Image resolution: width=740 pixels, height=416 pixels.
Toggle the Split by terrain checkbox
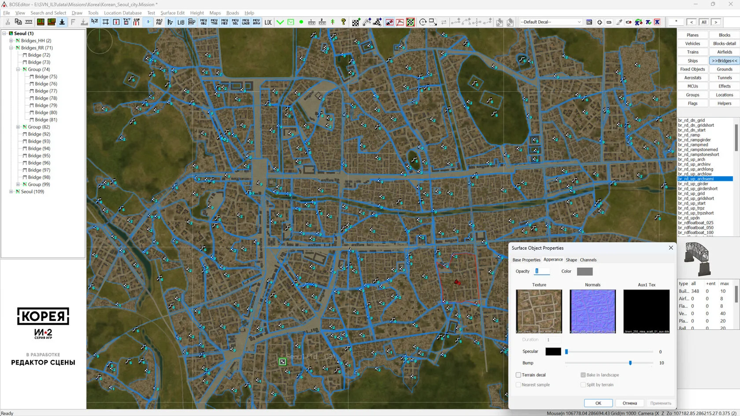point(583,385)
